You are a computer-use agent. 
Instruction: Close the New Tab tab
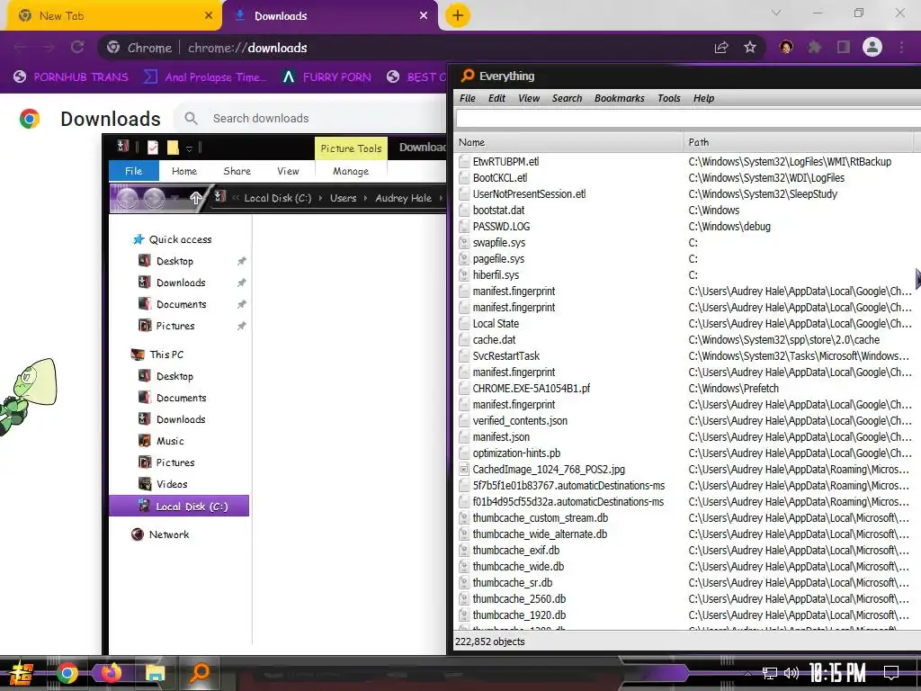coord(209,16)
